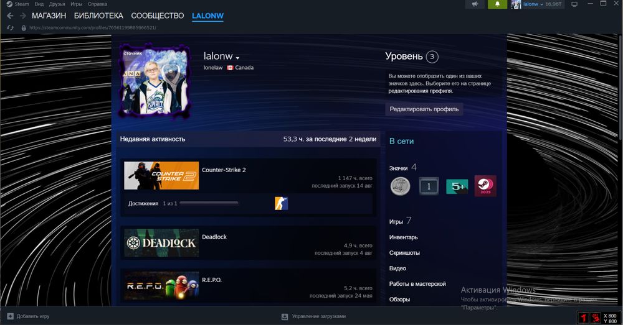Click the Достижения 1 из 1 label

[153, 203]
